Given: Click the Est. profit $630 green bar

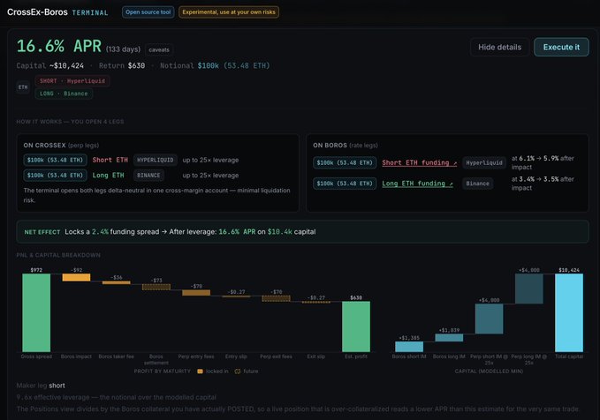Looking at the screenshot, I should (x=356, y=326).
